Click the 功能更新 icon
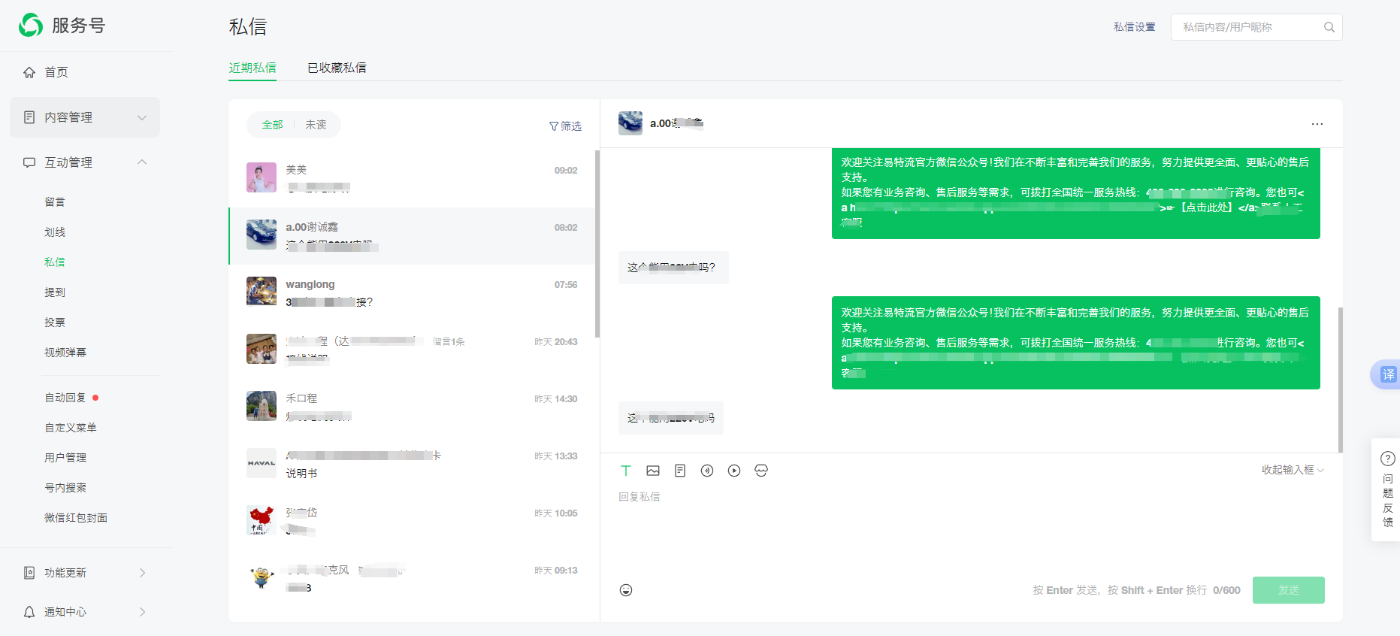This screenshot has width=1400, height=636. [29, 573]
